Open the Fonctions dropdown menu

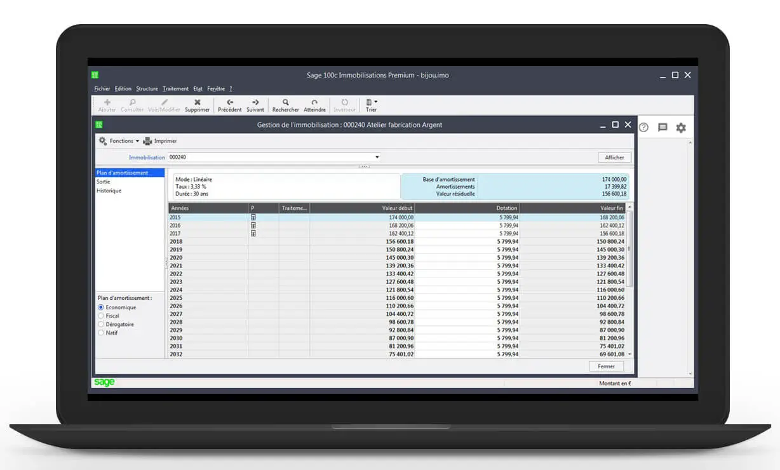(119, 141)
